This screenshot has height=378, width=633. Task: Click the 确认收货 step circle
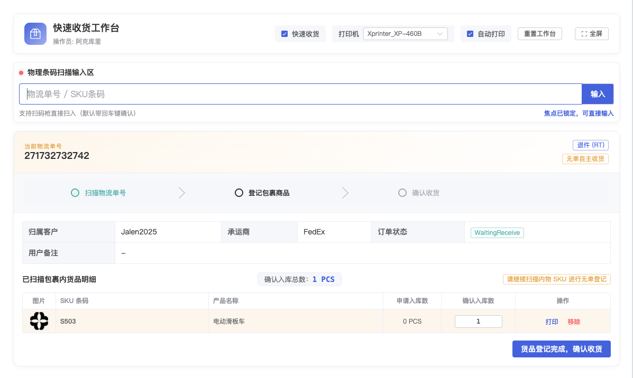pyautogui.click(x=402, y=193)
